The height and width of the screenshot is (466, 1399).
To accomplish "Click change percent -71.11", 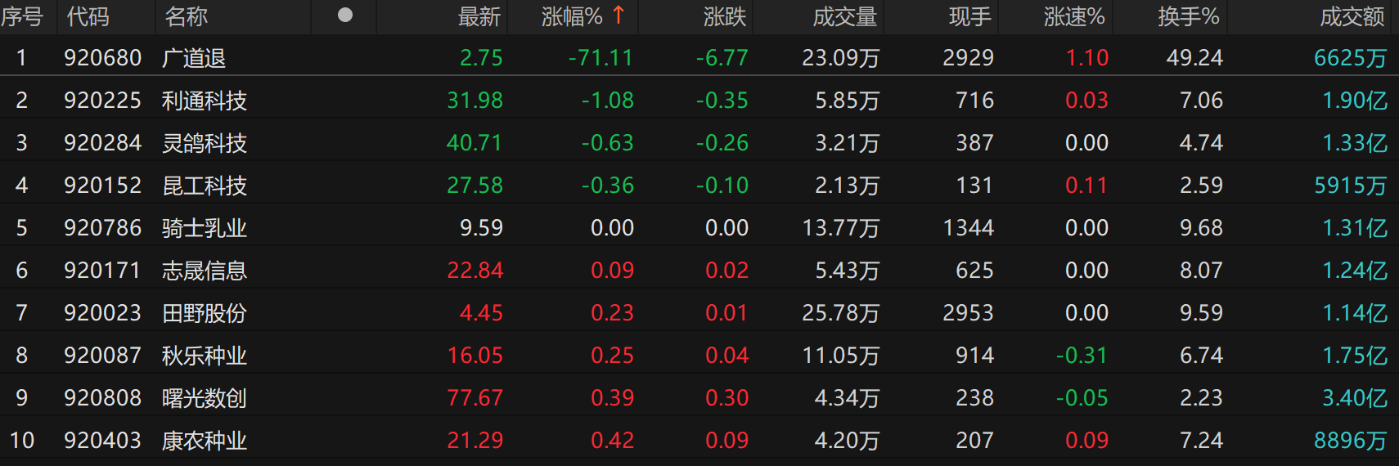I will pyautogui.click(x=601, y=58).
